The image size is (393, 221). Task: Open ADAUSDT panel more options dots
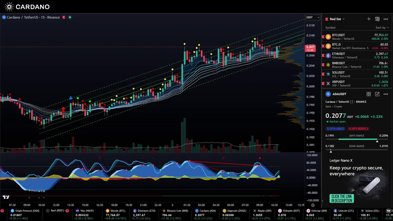click(x=386, y=94)
